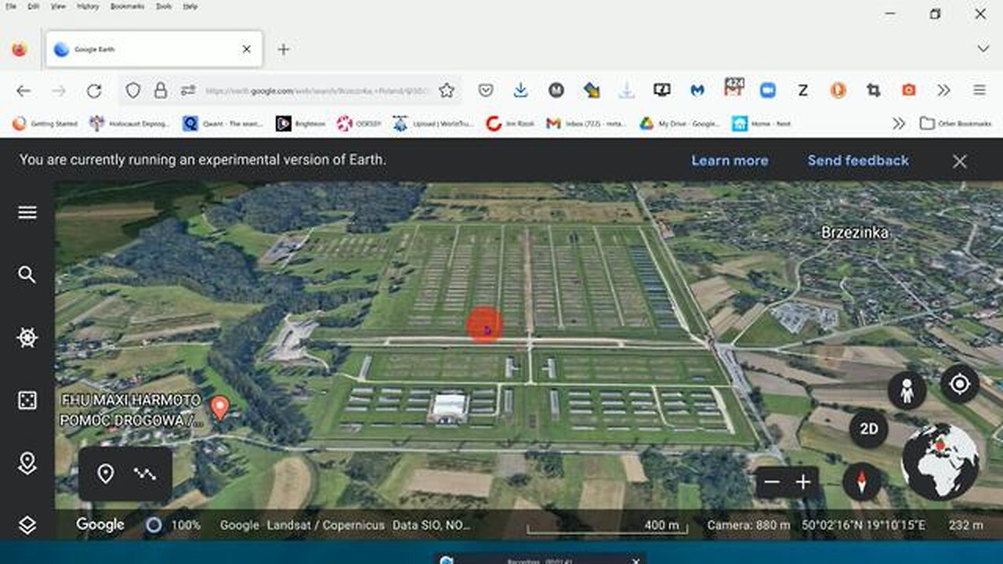The width and height of the screenshot is (1003, 564).
Task: Click the Google logo in status bar
Action: [100, 525]
